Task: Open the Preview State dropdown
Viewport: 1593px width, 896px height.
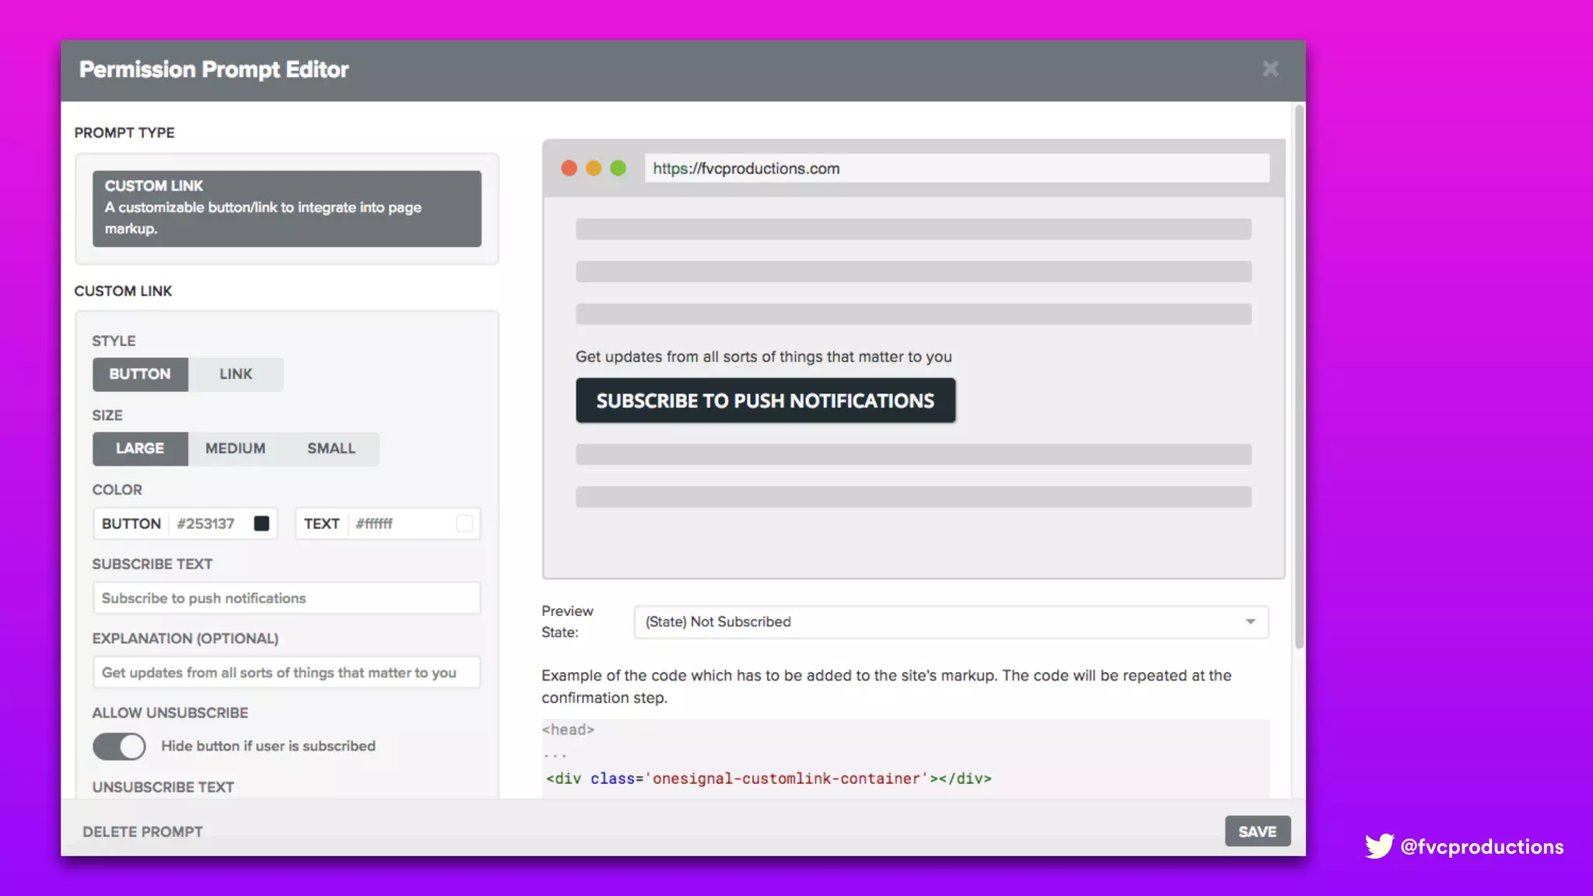Action: pyautogui.click(x=951, y=622)
